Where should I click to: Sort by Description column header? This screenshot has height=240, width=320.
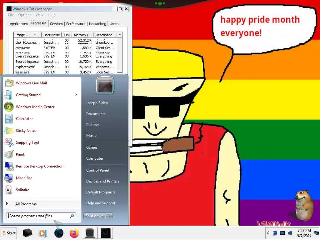coord(105,35)
